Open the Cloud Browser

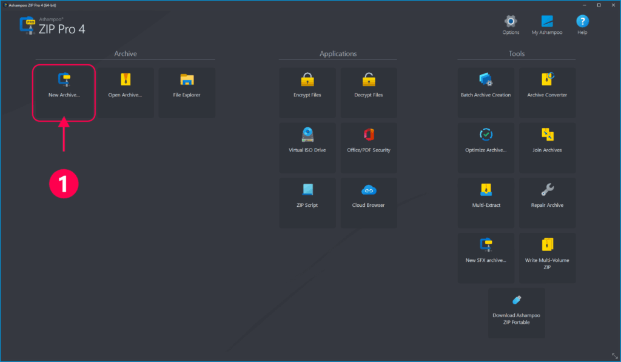click(x=369, y=203)
